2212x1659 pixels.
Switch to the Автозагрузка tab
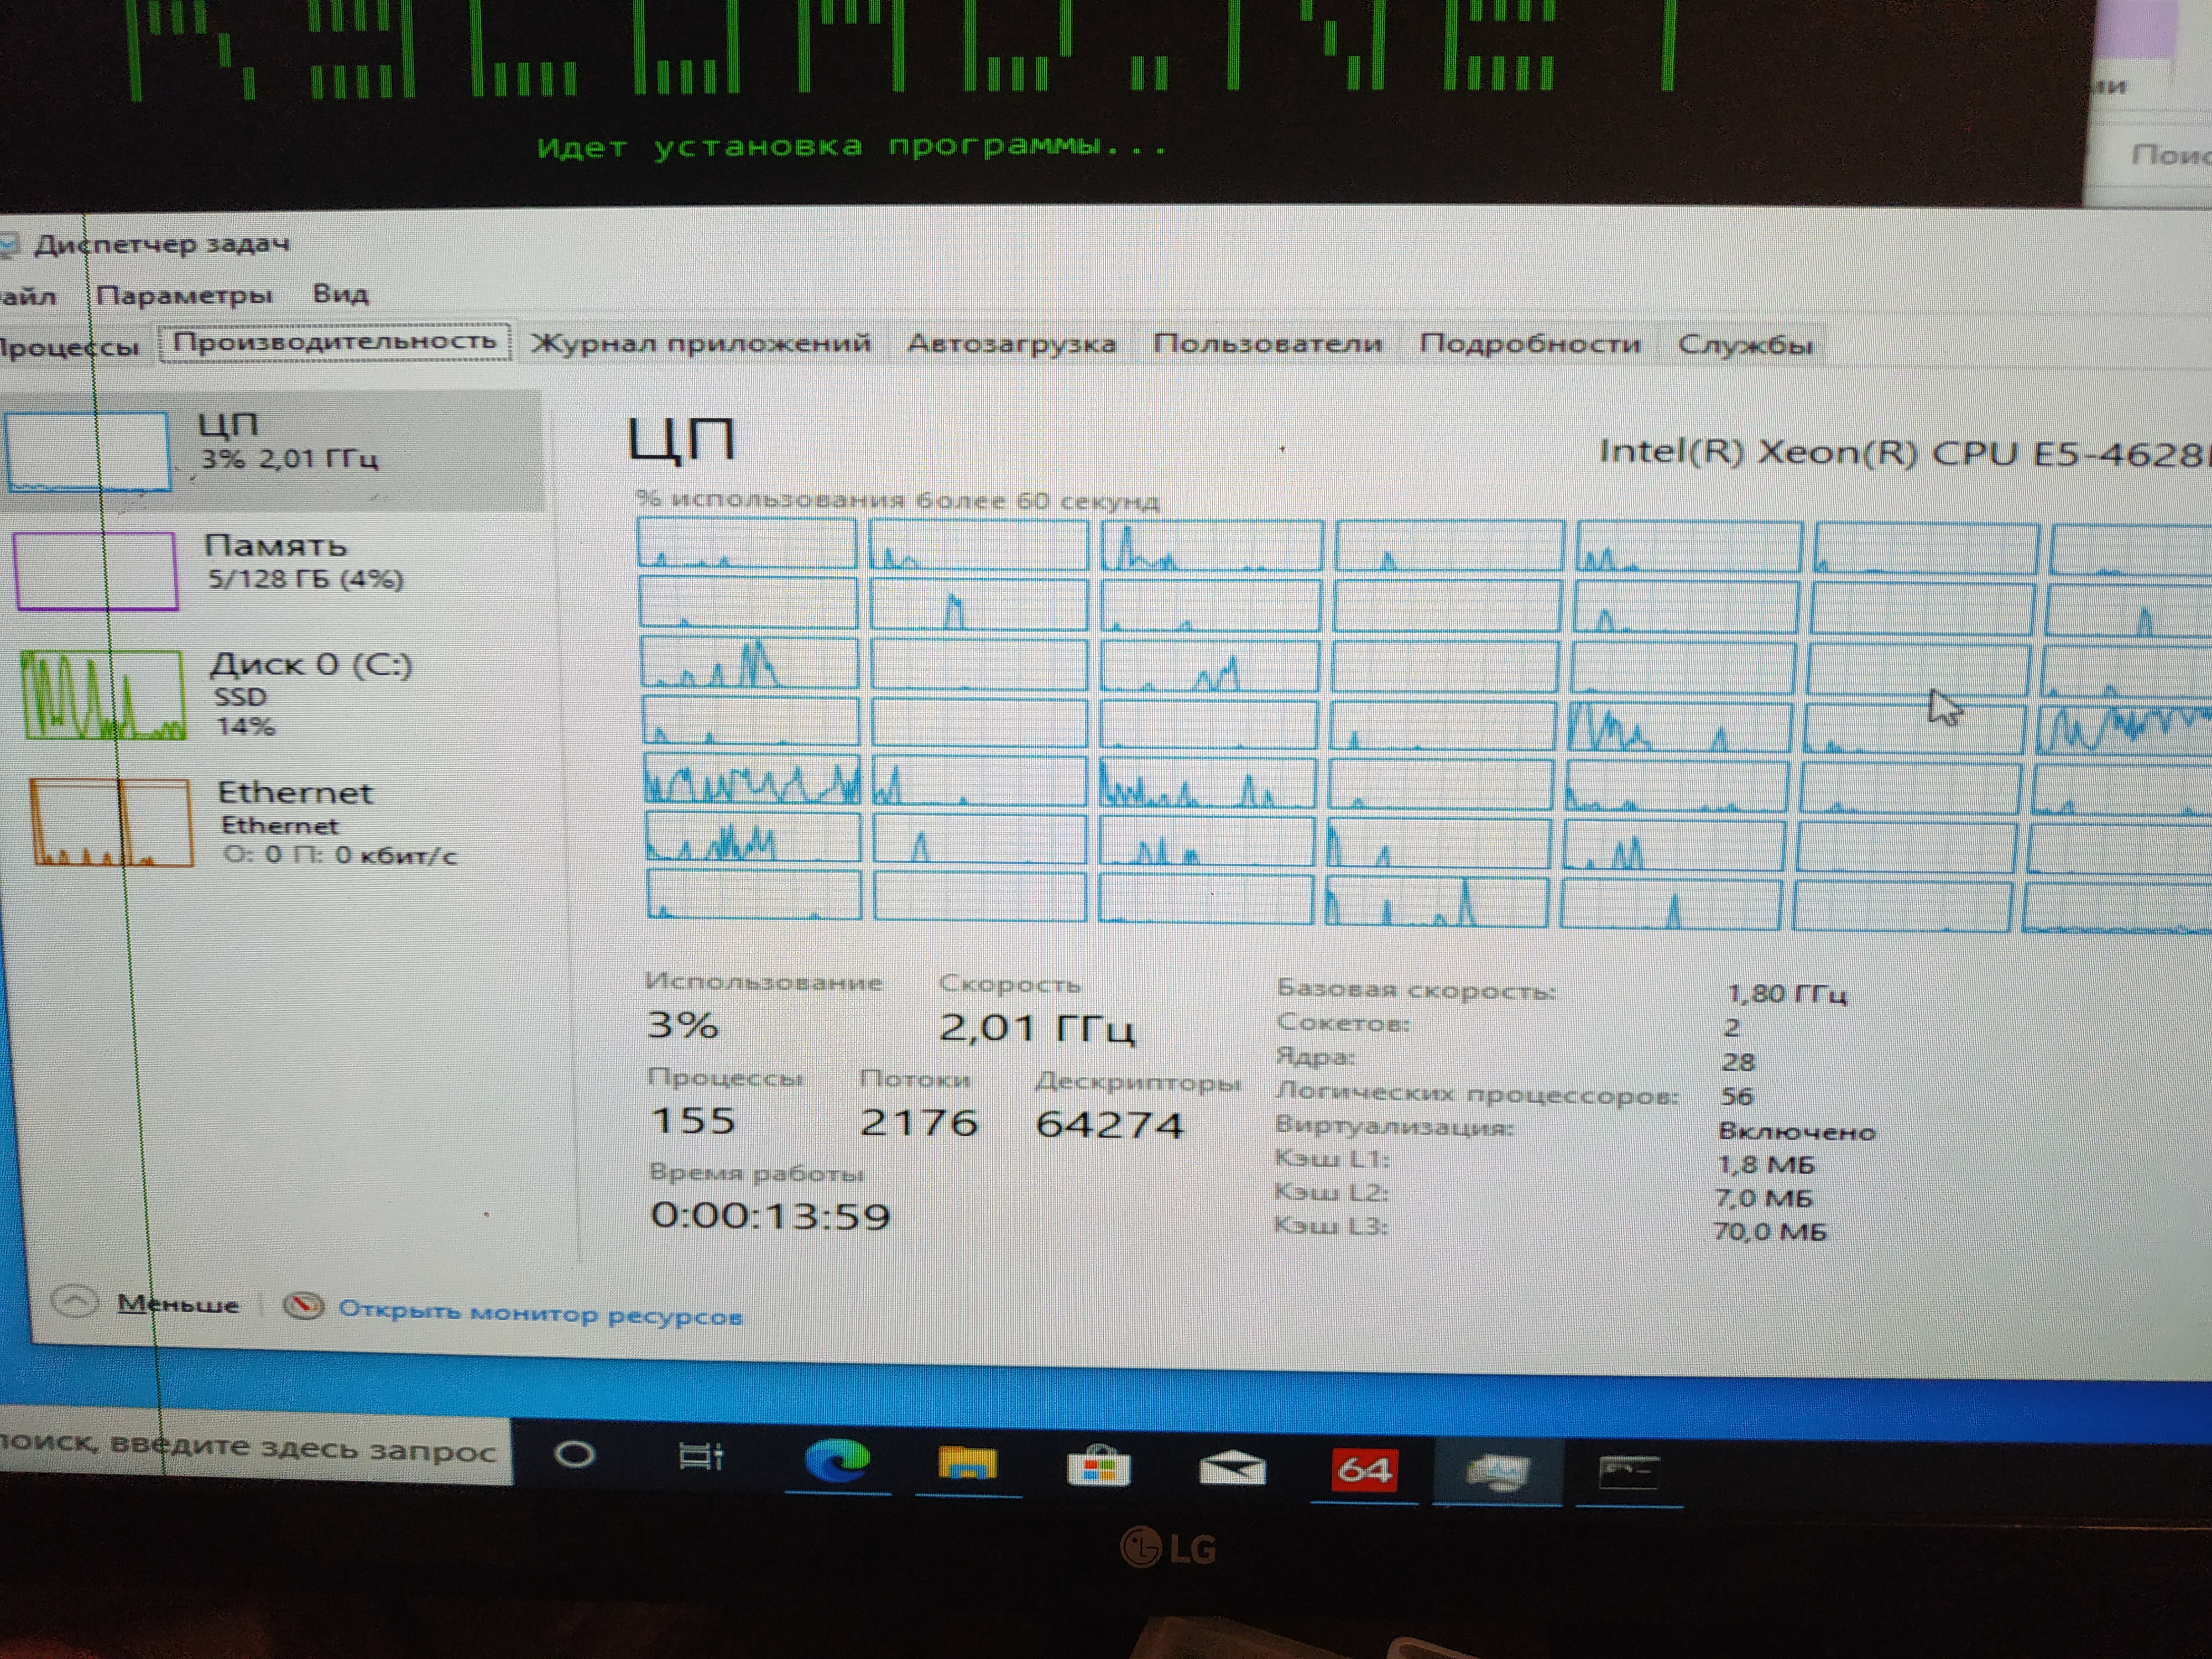[x=1011, y=344]
